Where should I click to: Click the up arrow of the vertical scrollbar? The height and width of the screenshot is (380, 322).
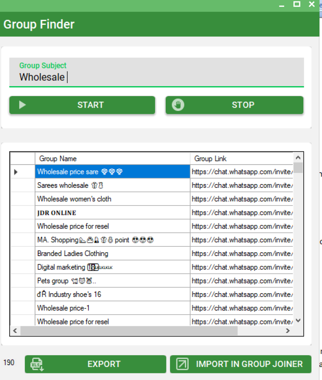click(x=298, y=157)
